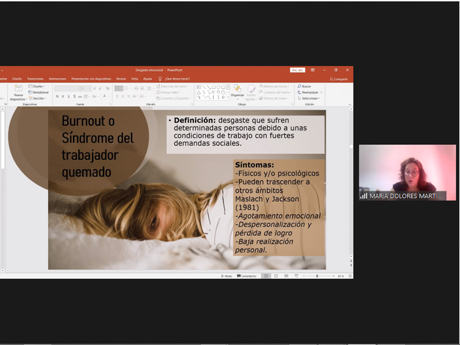
Task: Click Notas in the status bar
Action: click(226, 276)
